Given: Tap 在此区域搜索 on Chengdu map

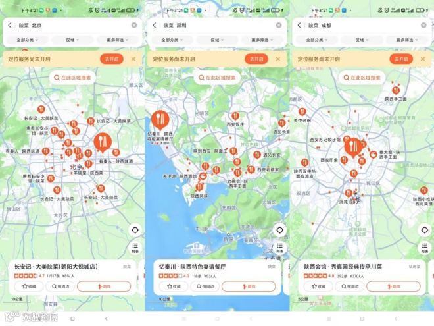Looking at the screenshot, I should [362, 78].
